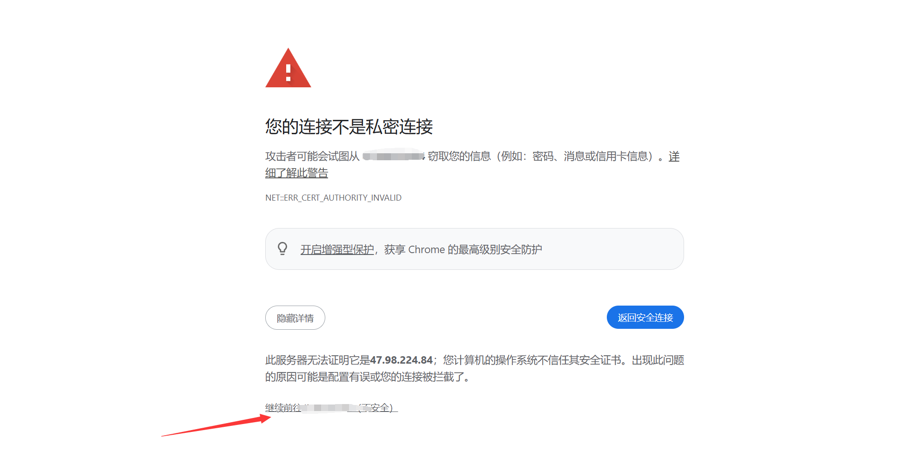
Task: Click the text 获享 Chrome 的最高级别安全防护
Action: tap(463, 249)
